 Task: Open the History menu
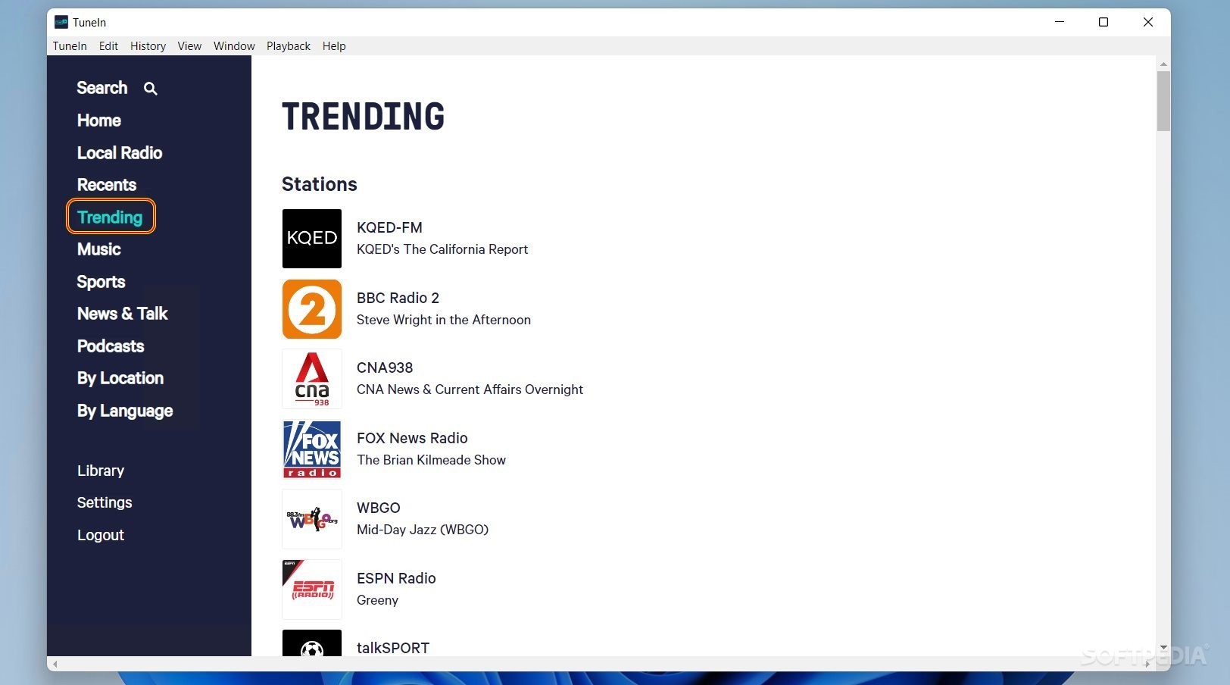click(x=148, y=46)
